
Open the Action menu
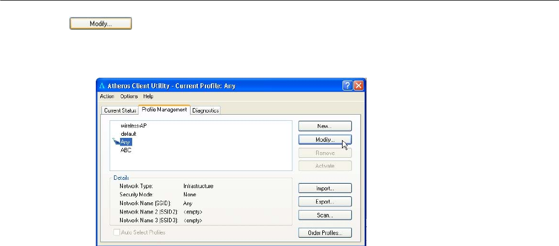click(107, 97)
